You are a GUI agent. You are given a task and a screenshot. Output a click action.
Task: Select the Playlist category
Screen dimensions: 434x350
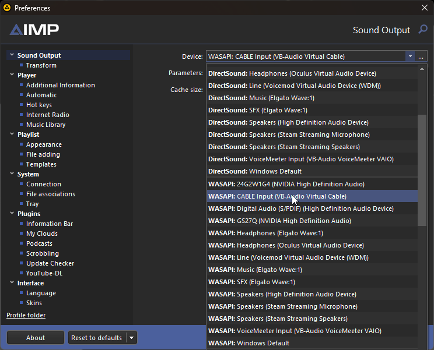point(28,135)
